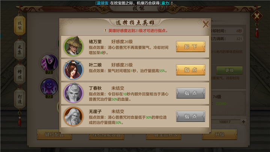Image resolution: width=270 pixels, height=152 pixels.
Task: Click grey 指点 button for 丁春秋
Action: point(190,93)
